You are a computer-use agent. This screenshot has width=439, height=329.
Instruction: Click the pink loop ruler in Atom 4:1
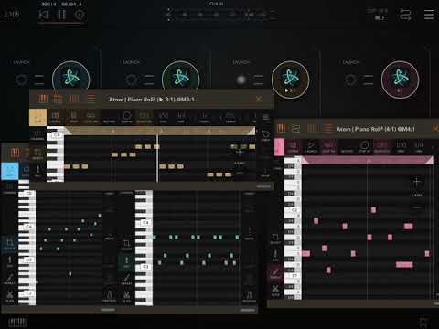pos(368,160)
